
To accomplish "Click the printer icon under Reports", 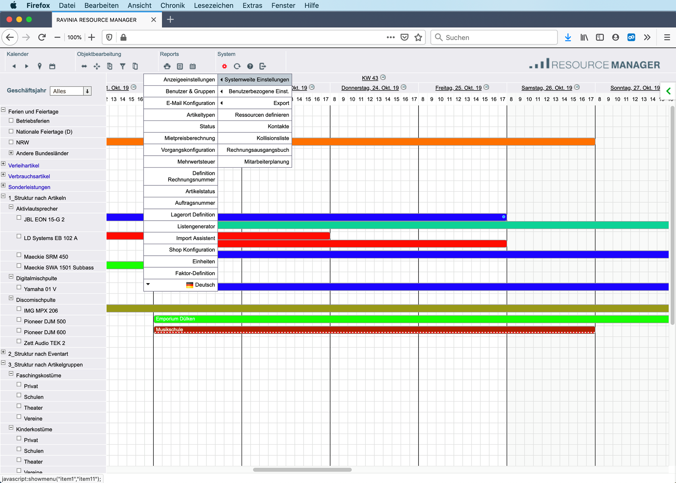I will pos(167,66).
